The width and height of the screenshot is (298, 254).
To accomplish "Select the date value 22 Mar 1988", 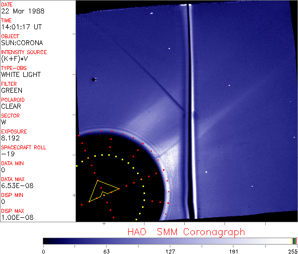I will pyautogui.click(x=23, y=11).
